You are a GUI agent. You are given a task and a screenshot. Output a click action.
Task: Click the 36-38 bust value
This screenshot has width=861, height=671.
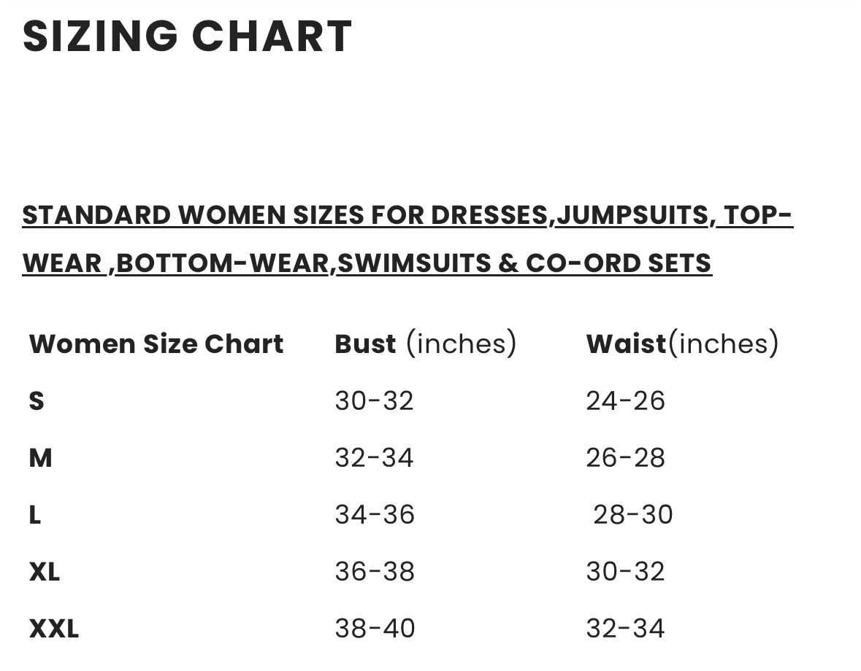pos(375,572)
